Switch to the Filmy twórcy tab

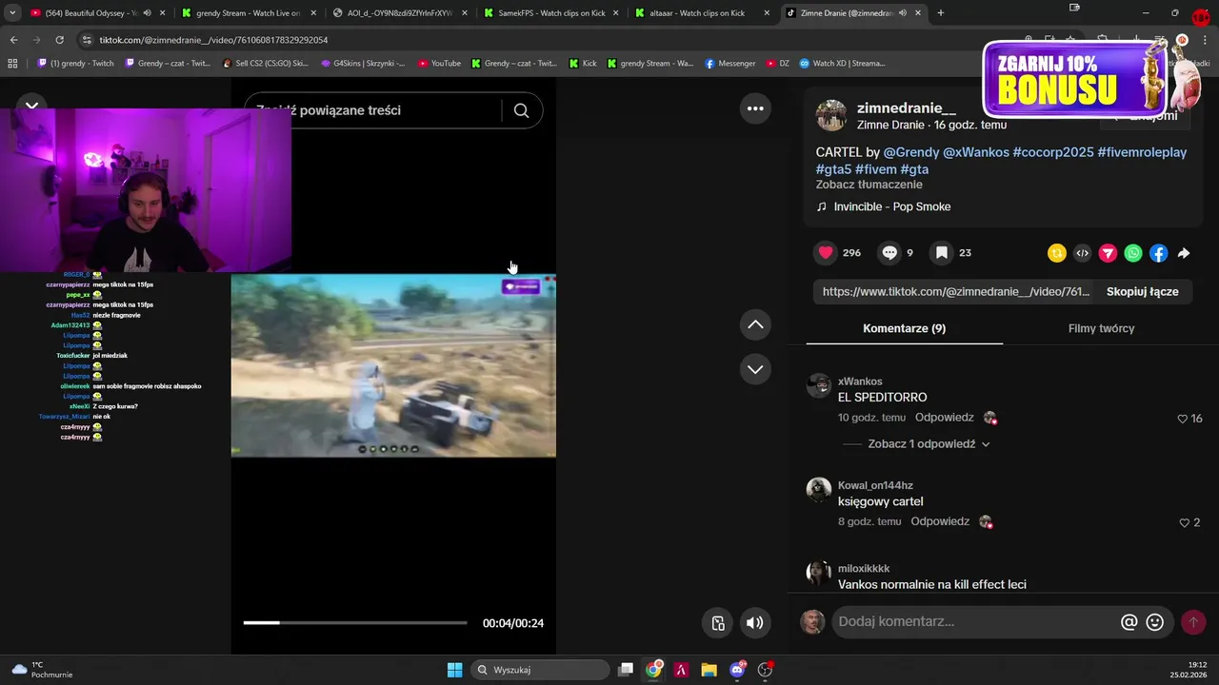click(x=1101, y=328)
